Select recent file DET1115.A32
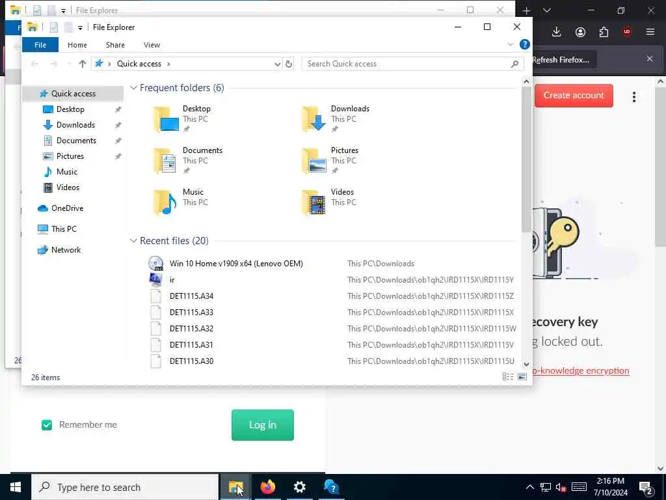 pyautogui.click(x=192, y=329)
